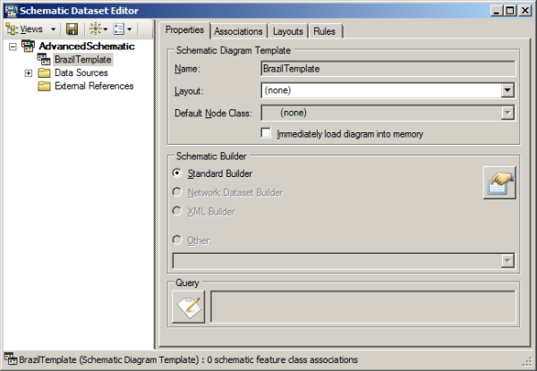Image resolution: width=537 pixels, height=371 pixels.
Task: Click the Schematic Builder properties hand button
Action: [499, 183]
